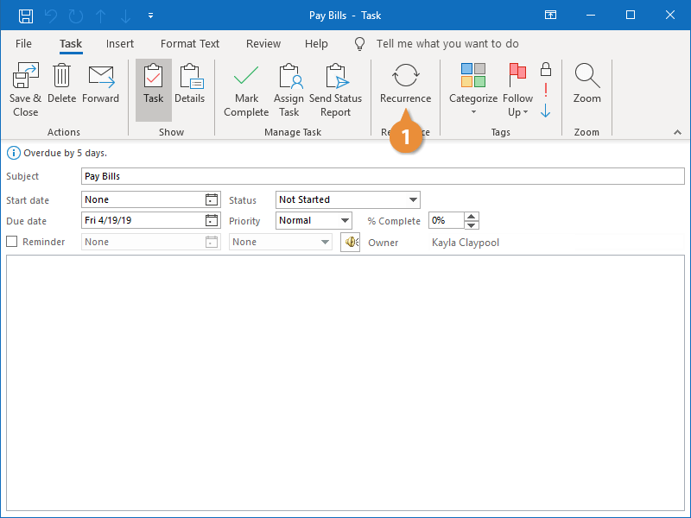Image resolution: width=691 pixels, height=518 pixels.
Task: Set High Importance with the red exclamation
Action: [x=545, y=90]
